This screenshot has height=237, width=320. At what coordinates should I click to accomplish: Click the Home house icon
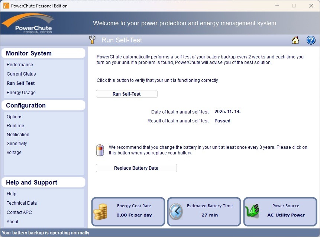295,40
